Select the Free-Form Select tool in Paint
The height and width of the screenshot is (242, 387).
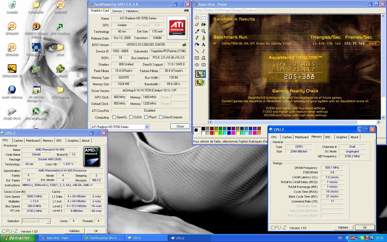click(197, 18)
